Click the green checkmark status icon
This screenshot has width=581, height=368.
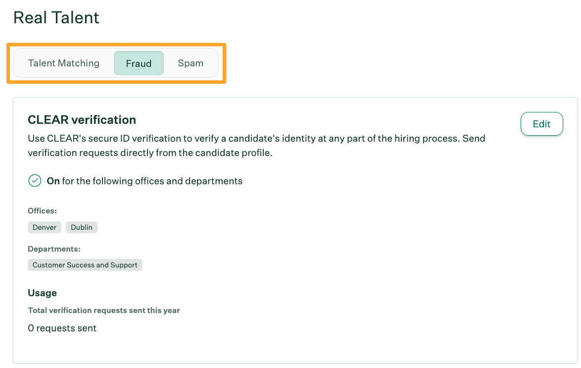tap(35, 181)
